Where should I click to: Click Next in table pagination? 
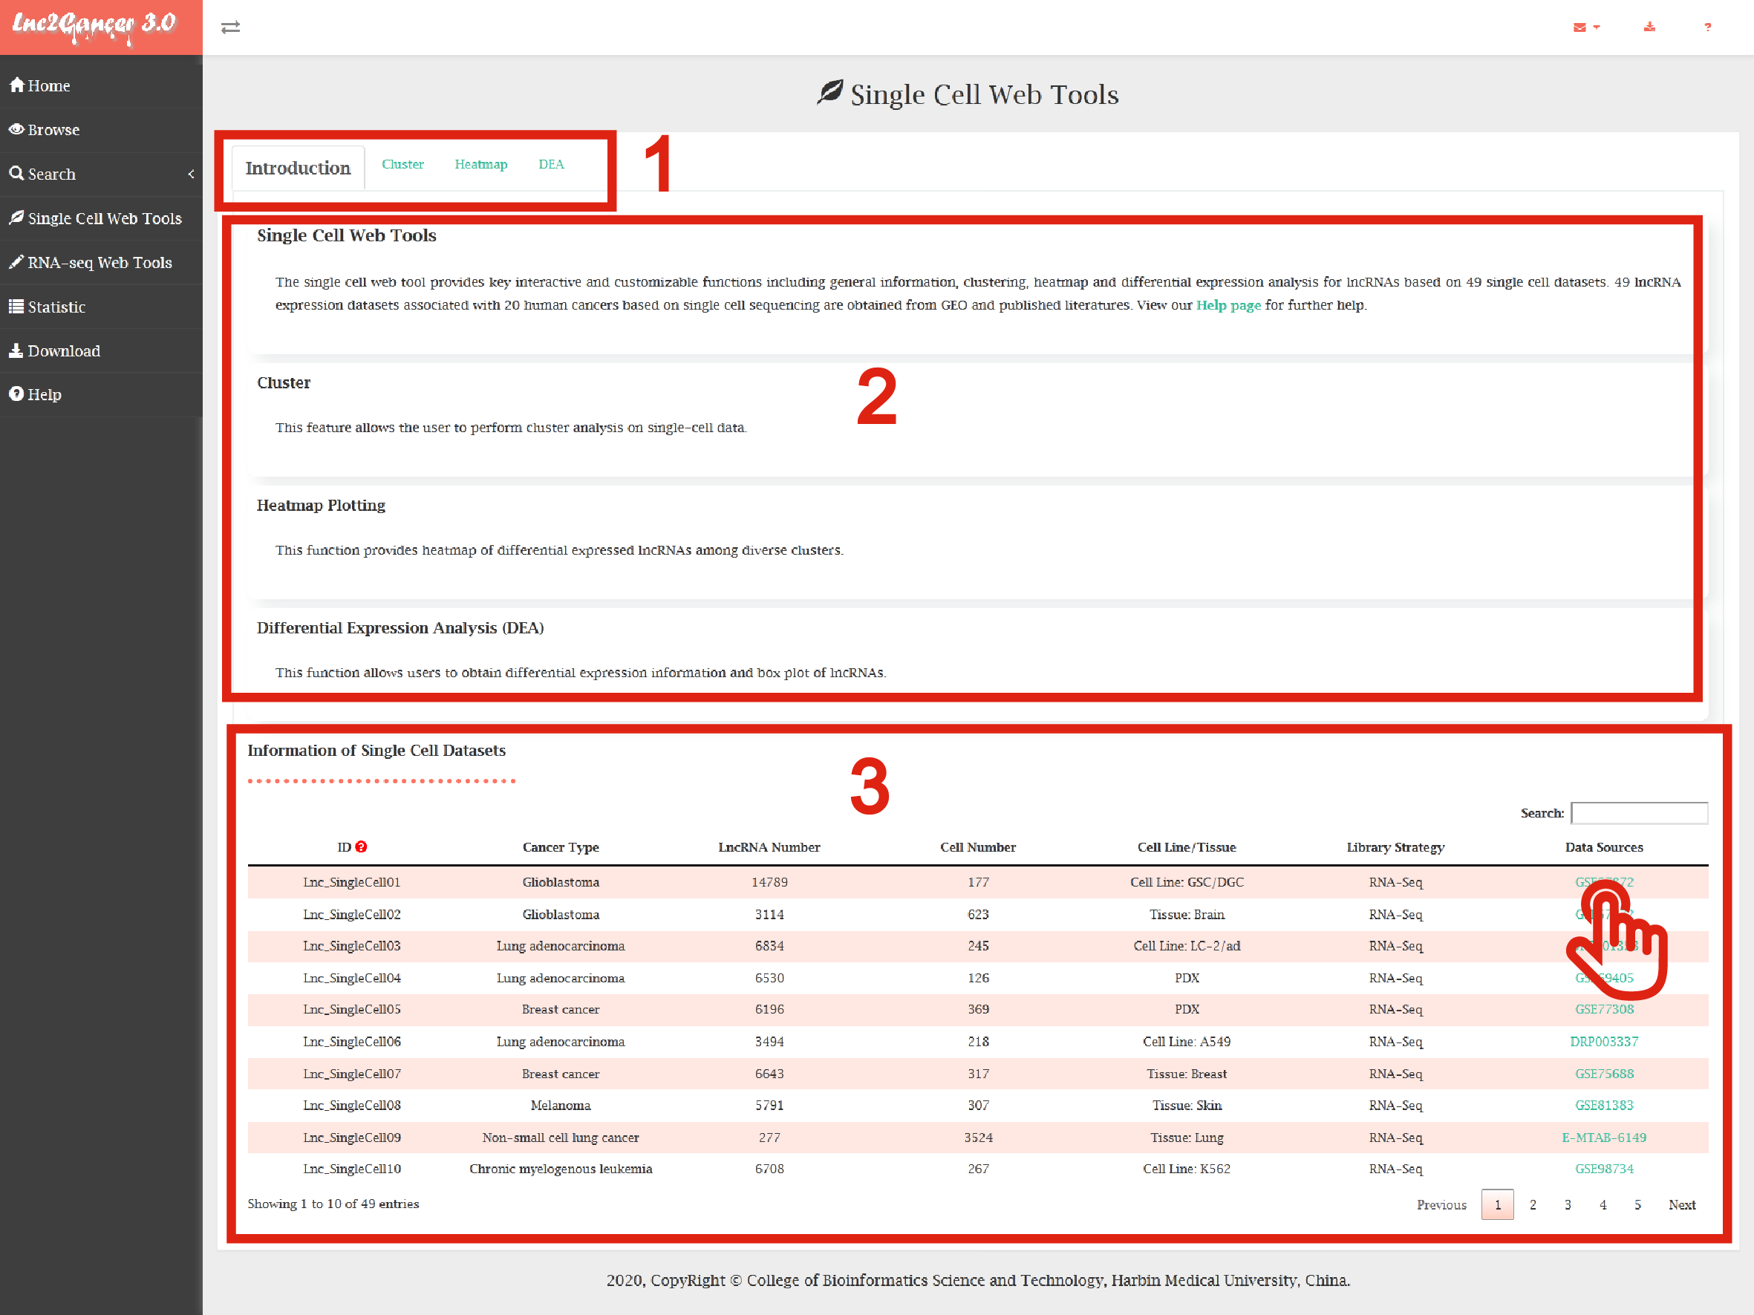1681,1204
